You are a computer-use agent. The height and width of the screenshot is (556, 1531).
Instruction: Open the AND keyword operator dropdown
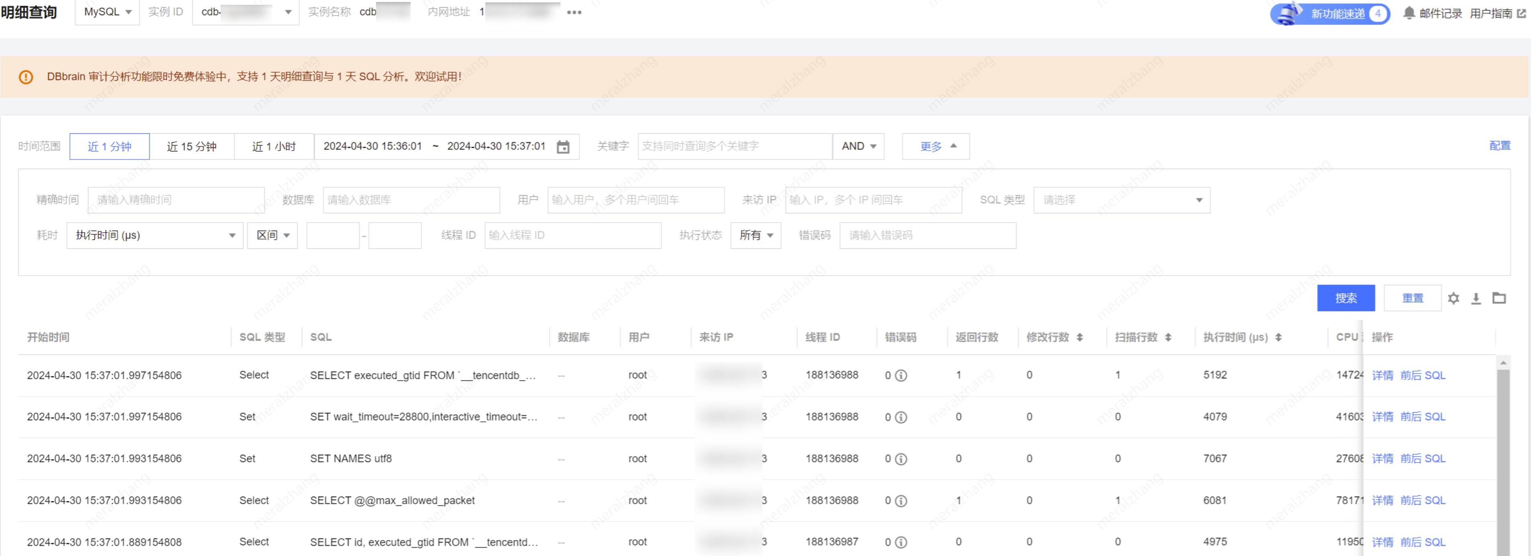coord(858,146)
